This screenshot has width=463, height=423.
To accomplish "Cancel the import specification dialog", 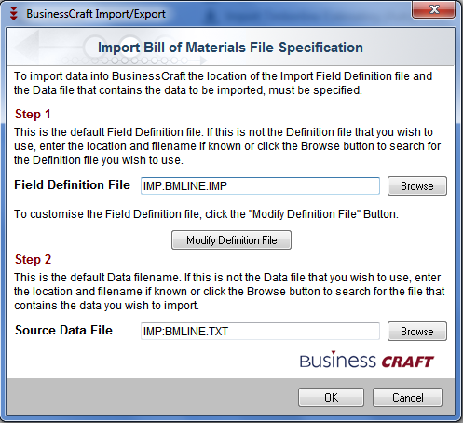I will tap(407, 398).
